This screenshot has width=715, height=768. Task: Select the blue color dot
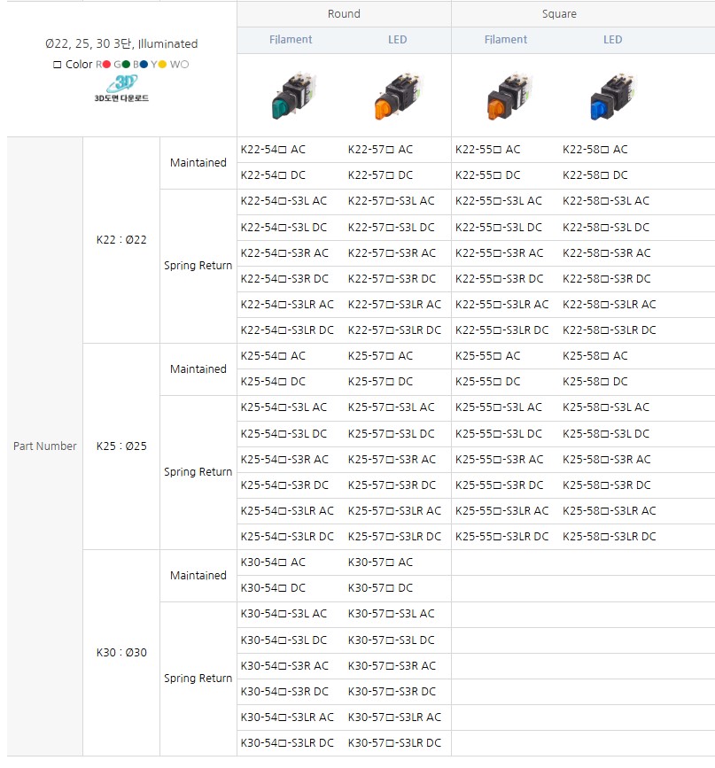click(x=145, y=64)
